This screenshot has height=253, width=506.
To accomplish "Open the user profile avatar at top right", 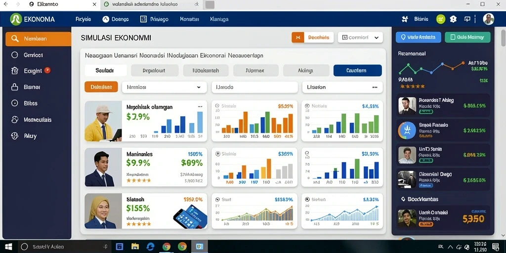I will click(x=488, y=19).
